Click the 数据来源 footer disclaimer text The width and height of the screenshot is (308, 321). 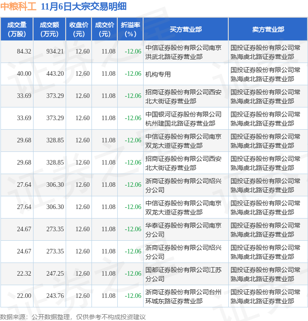pos(73,317)
